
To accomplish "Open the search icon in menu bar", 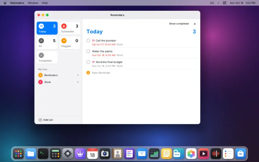I will [218, 3].
